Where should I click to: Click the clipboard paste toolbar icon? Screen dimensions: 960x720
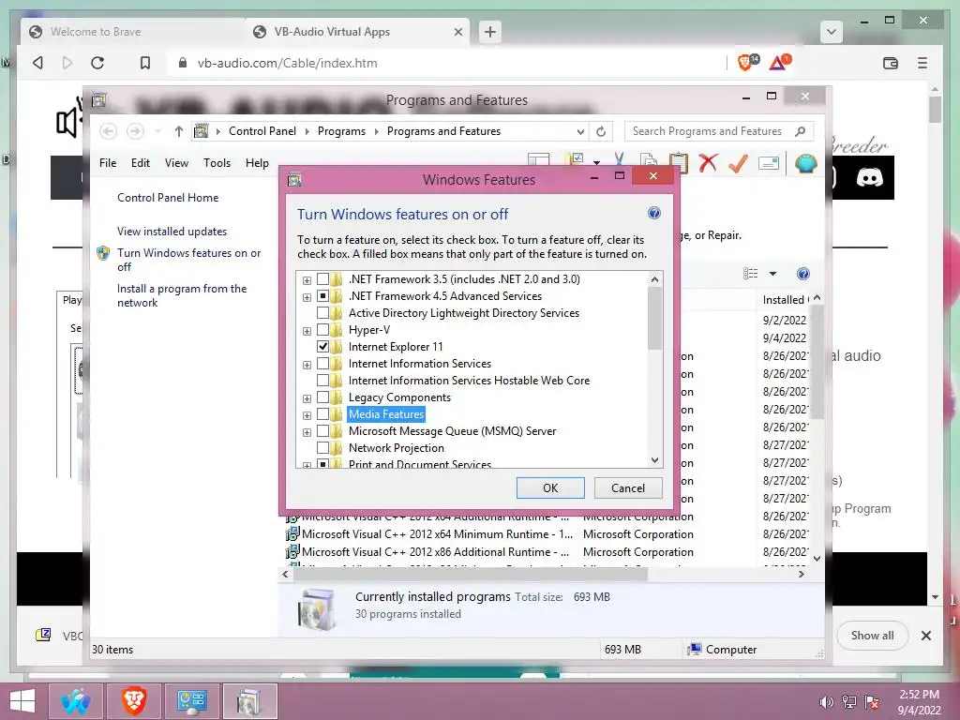(x=679, y=163)
